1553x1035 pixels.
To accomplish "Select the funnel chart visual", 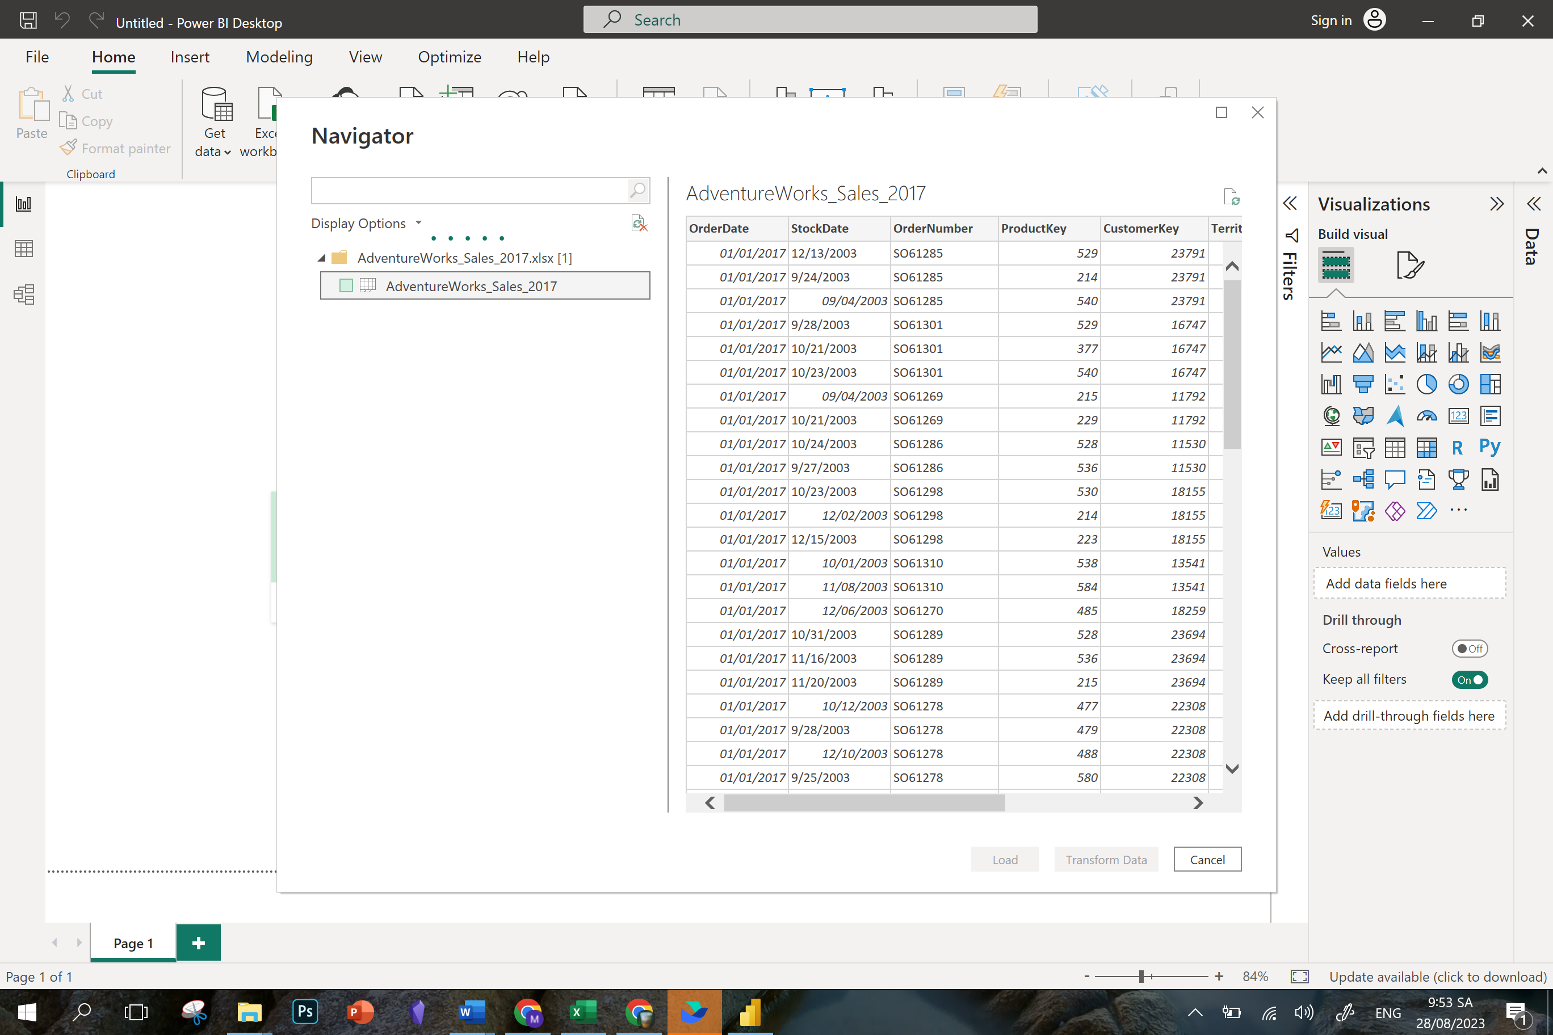I will (1363, 384).
